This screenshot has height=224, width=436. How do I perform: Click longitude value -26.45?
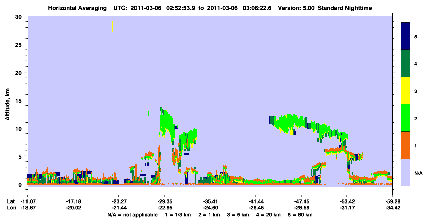[x=255, y=208]
